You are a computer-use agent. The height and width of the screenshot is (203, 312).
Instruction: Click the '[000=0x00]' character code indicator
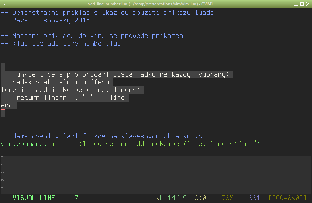click(288, 198)
